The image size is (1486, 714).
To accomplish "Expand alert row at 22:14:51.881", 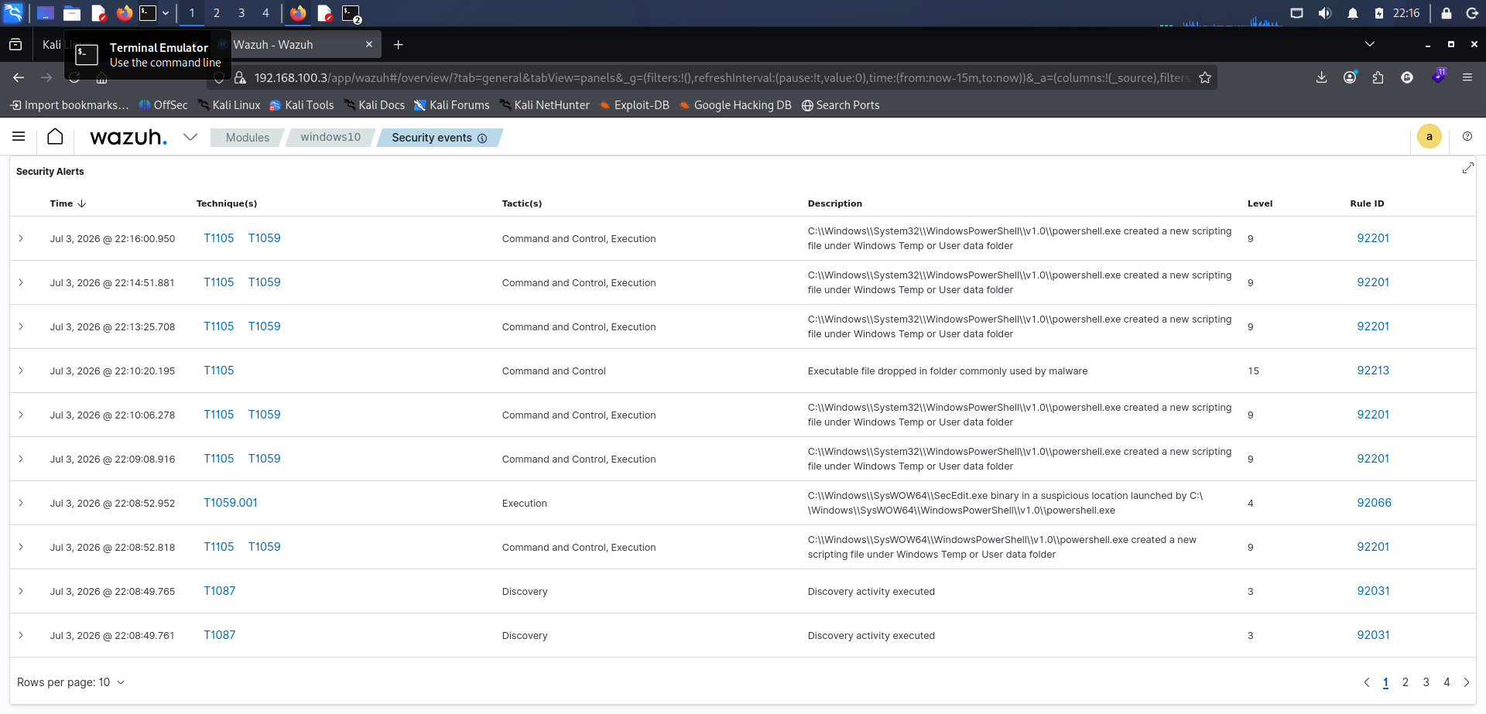I will (x=21, y=282).
